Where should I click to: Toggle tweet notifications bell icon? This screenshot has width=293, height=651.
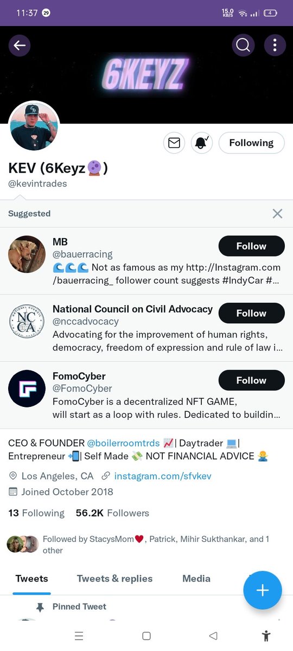(202, 143)
